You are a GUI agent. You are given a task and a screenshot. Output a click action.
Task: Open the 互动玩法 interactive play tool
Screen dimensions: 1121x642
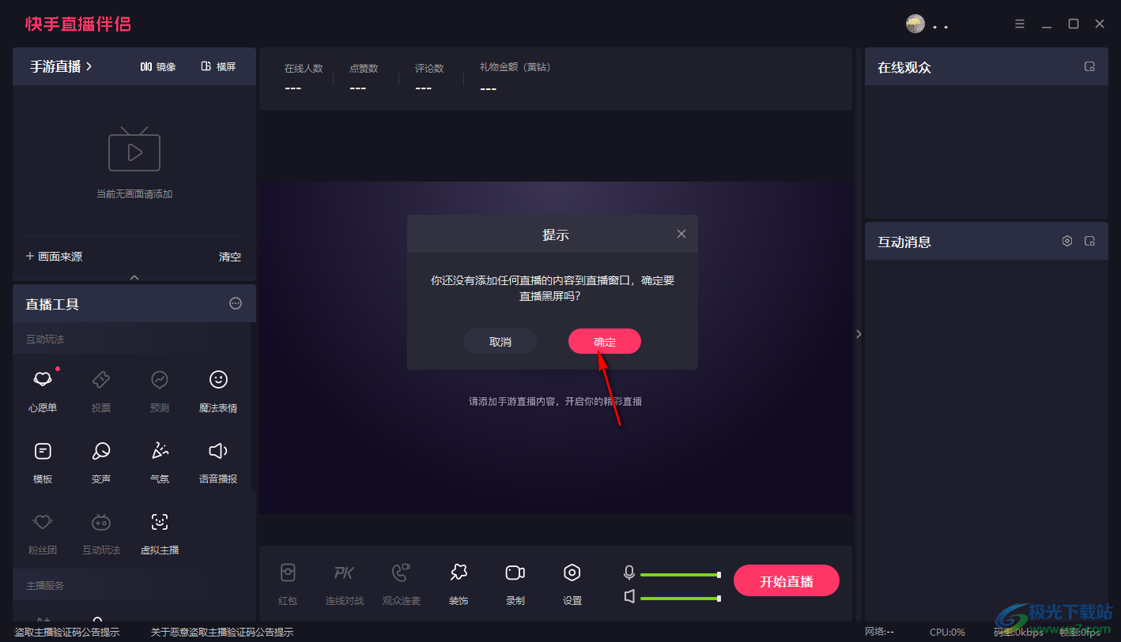coord(101,533)
